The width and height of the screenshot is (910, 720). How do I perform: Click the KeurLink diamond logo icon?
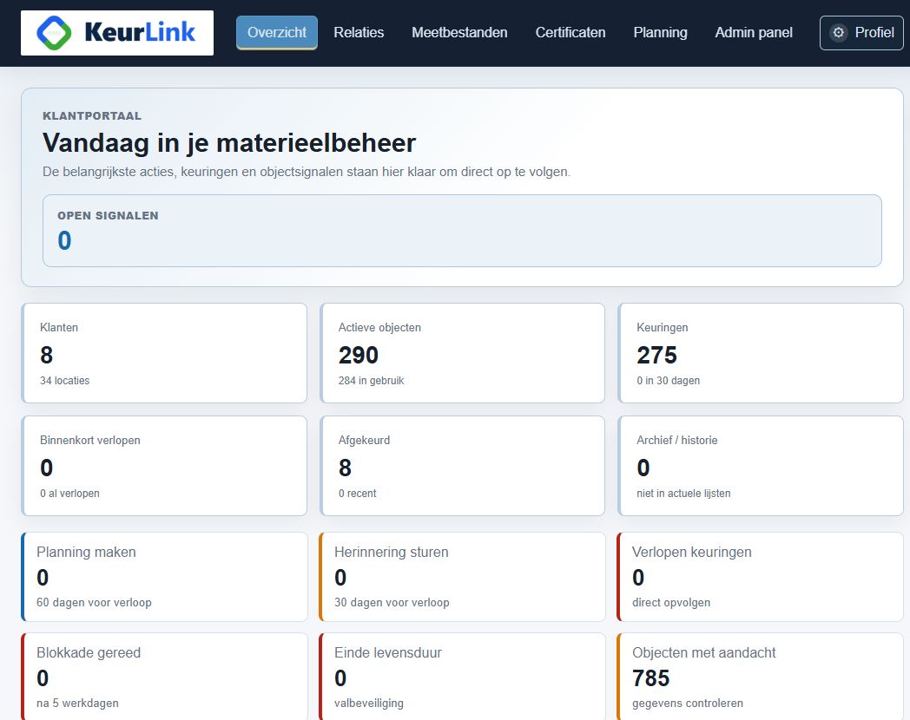54,32
